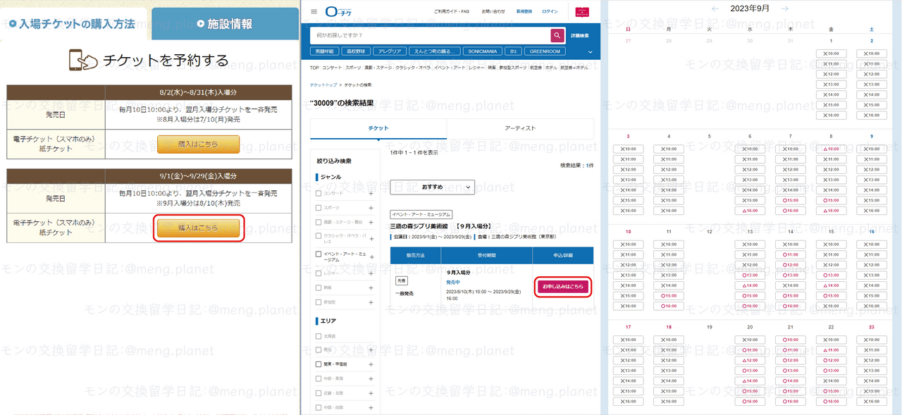Open the おすすめ sort dropdown
The width and height of the screenshot is (902, 415).
click(433, 187)
